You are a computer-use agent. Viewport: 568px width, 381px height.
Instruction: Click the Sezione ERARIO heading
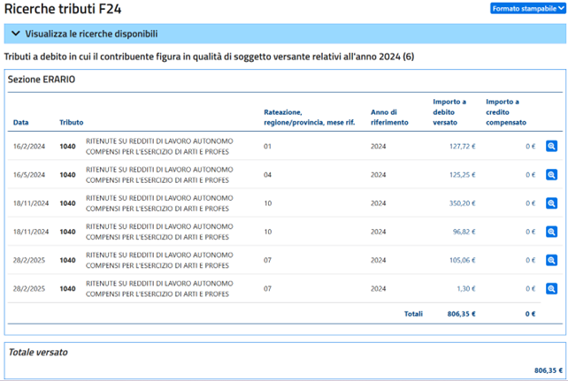click(42, 80)
